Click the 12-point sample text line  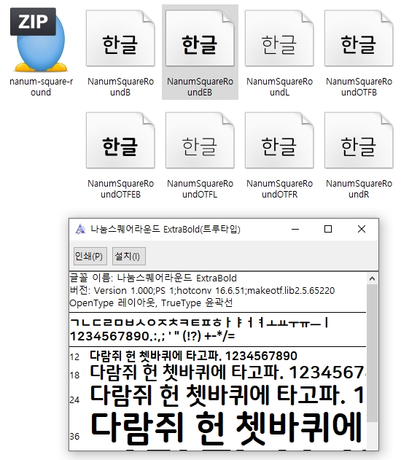193,356
